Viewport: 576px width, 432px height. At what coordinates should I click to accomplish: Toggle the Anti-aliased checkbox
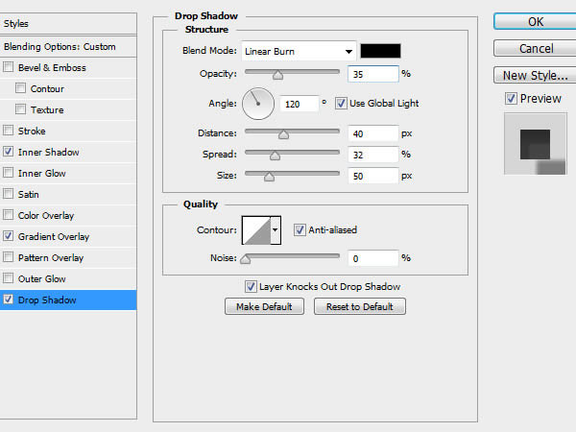300,230
